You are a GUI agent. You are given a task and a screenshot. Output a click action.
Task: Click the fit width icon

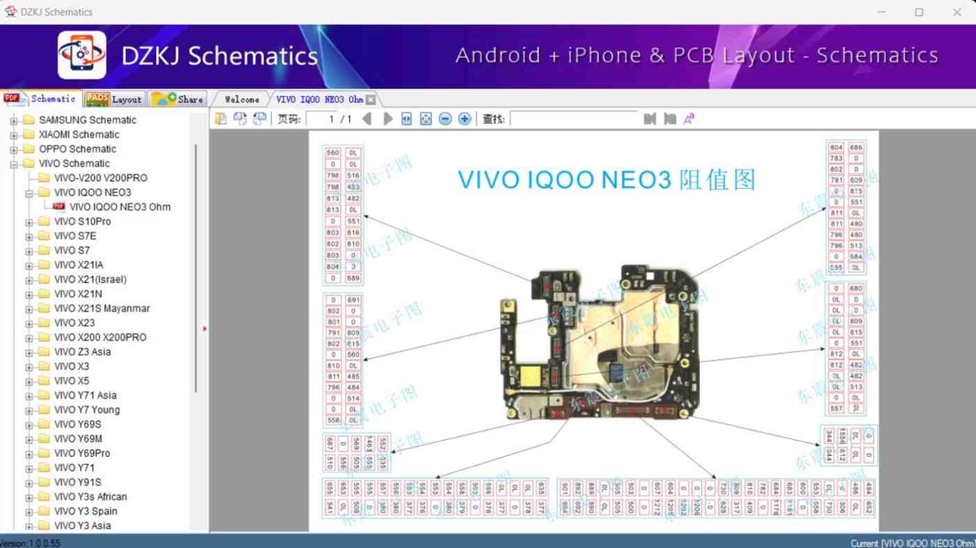click(406, 119)
